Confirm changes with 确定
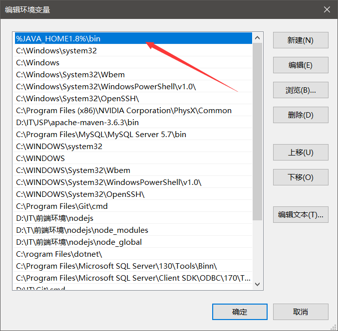The image size is (338, 331). pos(240,312)
